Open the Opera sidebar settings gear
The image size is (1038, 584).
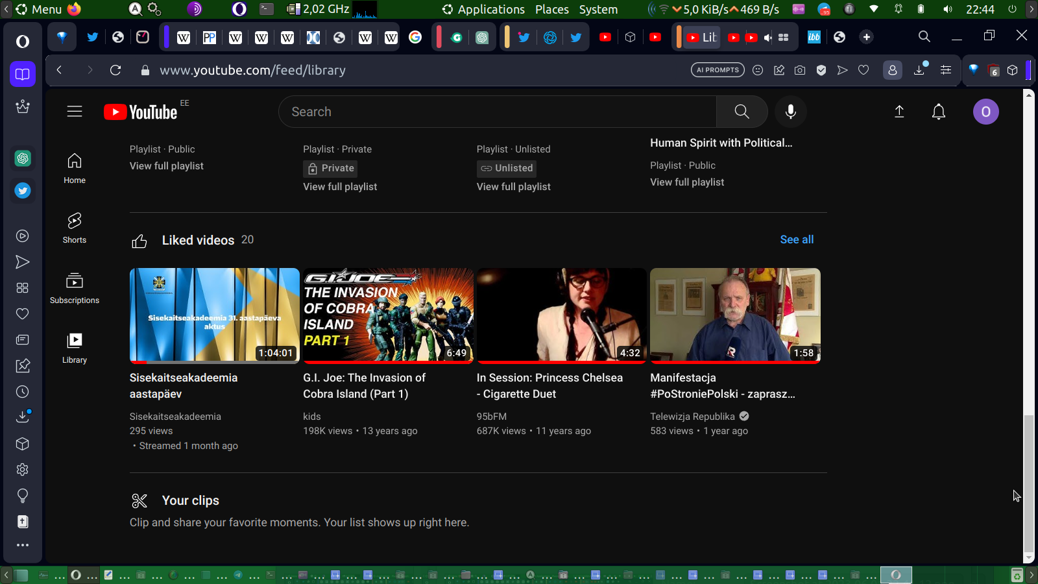[x=23, y=470]
